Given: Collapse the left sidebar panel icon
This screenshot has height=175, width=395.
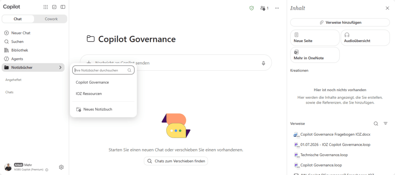Looking at the screenshot, I should click(x=63, y=7).
